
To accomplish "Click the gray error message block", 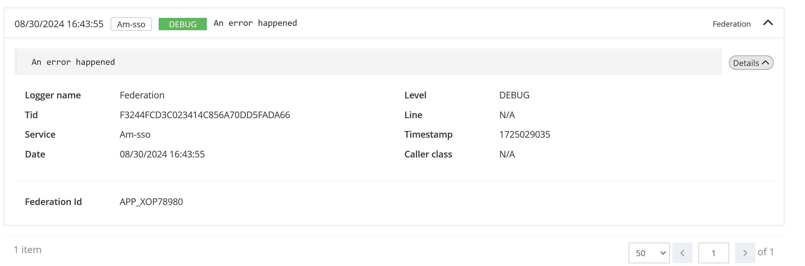I will click(x=368, y=62).
